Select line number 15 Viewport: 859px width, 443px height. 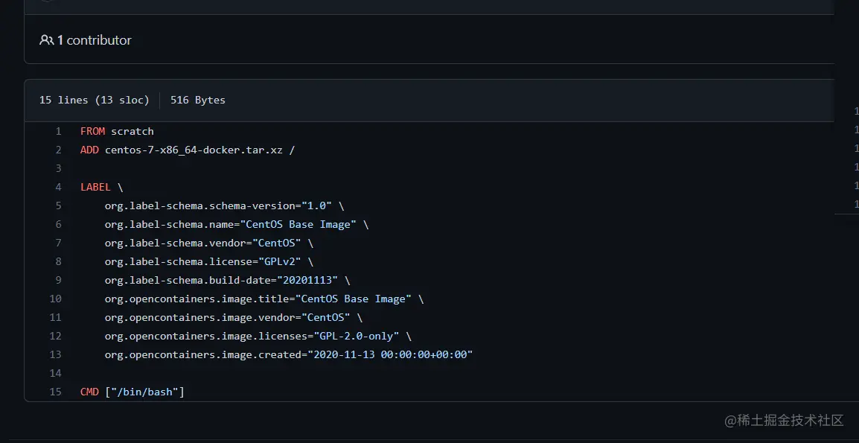55,392
